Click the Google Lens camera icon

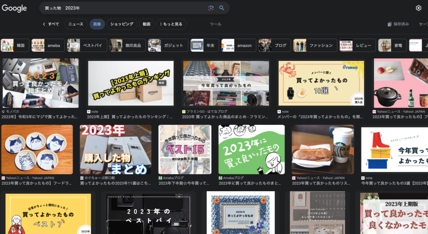coord(211,8)
